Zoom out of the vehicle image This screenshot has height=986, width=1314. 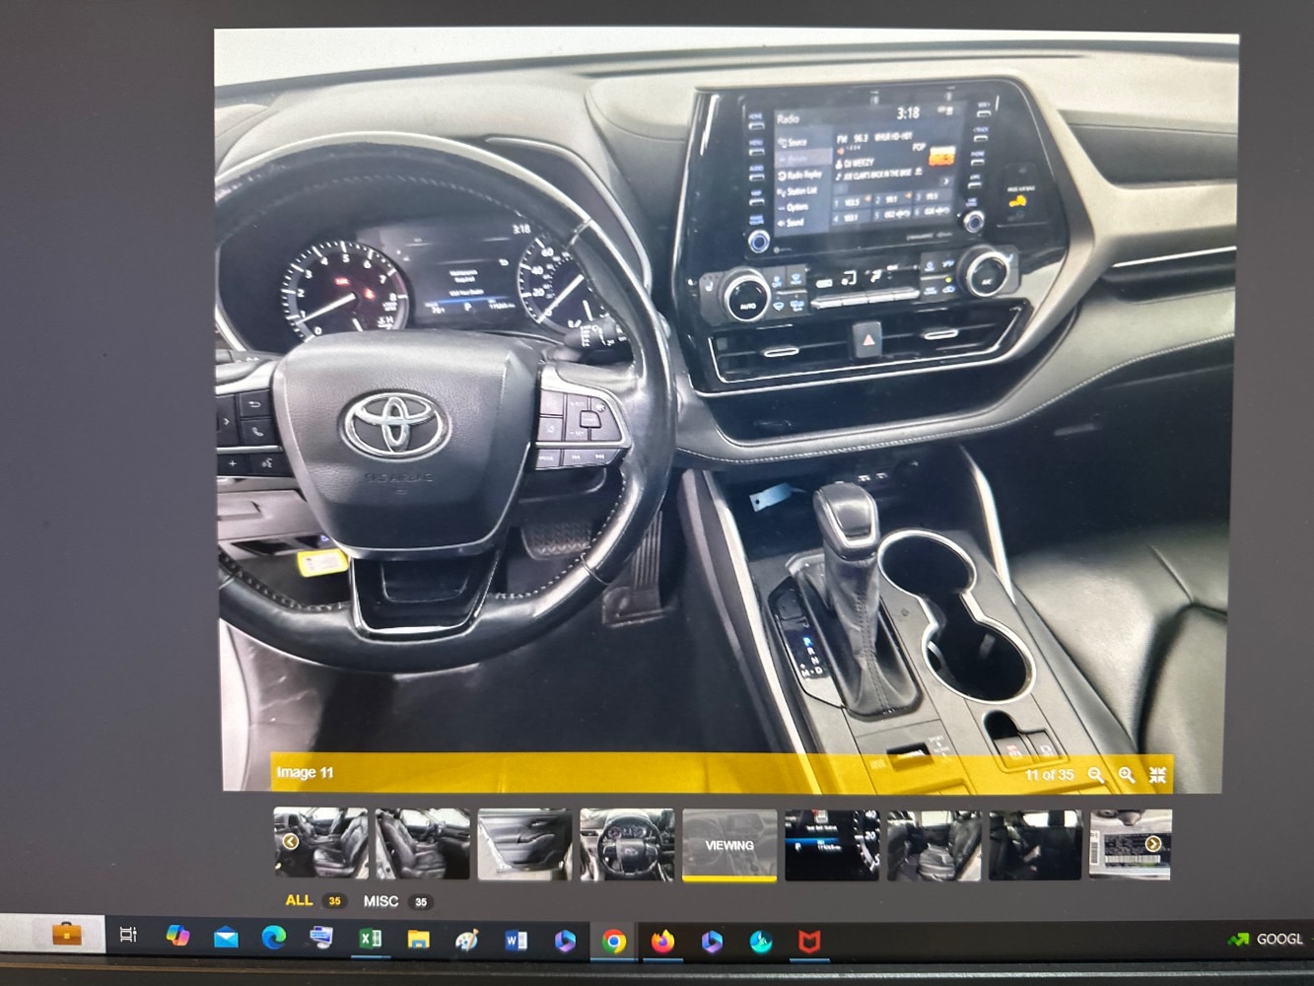click(1095, 775)
